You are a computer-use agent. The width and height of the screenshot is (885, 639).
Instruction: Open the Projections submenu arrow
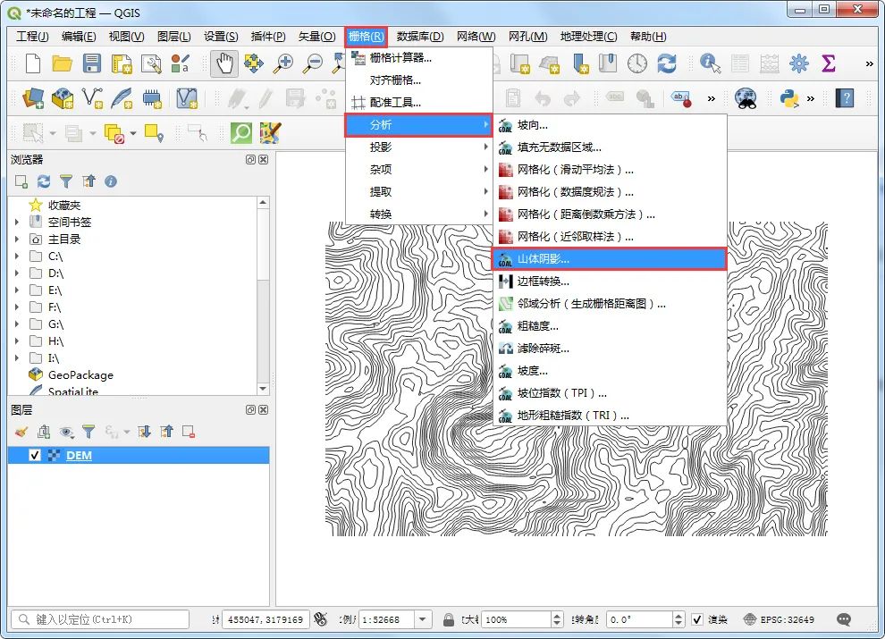[x=485, y=147]
